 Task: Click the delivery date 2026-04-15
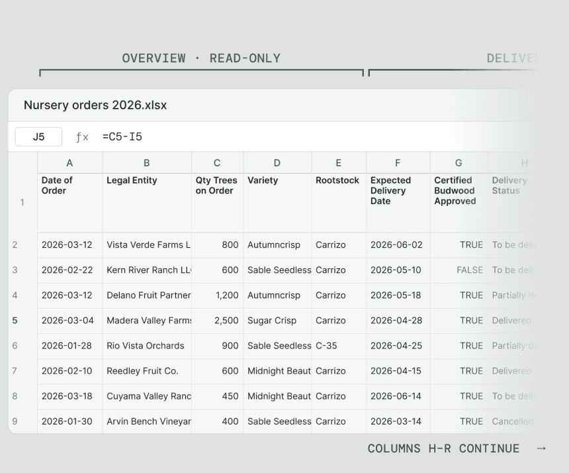point(398,371)
